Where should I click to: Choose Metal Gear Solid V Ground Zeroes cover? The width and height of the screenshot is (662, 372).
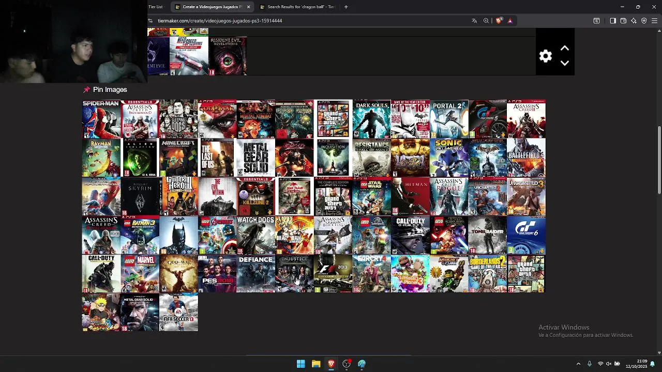coord(140,313)
